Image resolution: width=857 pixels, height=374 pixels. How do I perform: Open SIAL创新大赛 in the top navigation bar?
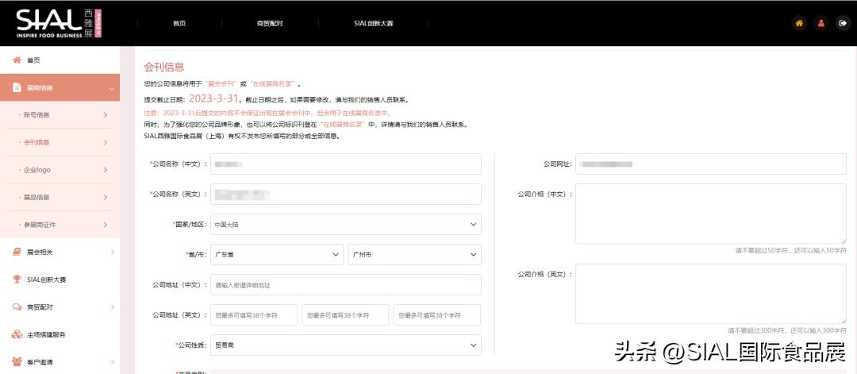click(373, 24)
